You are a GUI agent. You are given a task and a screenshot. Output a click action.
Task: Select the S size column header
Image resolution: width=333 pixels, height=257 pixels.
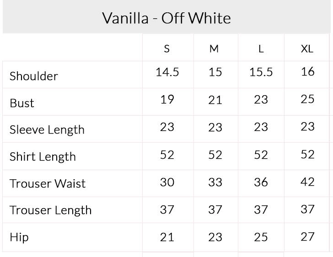pyautogui.click(x=167, y=49)
